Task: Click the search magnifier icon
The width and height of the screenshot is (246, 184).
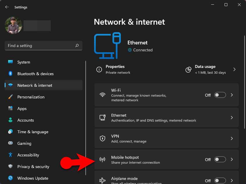Action: [77, 46]
